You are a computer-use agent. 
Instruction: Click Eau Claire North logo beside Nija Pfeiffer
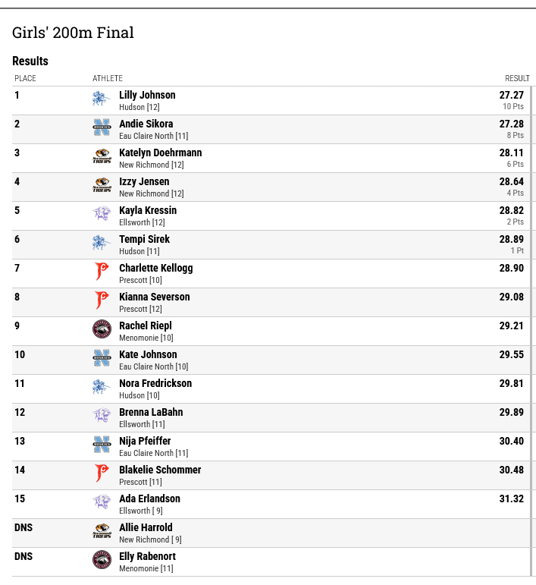[102, 445]
